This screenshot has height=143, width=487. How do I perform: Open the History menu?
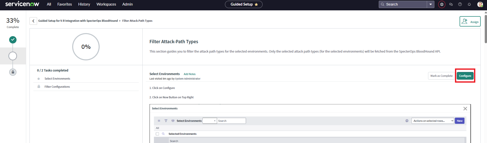pos(84,4)
